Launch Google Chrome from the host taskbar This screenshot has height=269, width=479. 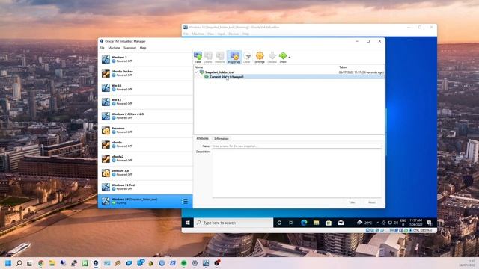(x=41, y=263)
